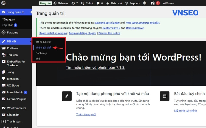This screenshot has width=206, height=128.
Task: Click the EmbedPlus for YouTube play icon
Action: coord(4,61)
